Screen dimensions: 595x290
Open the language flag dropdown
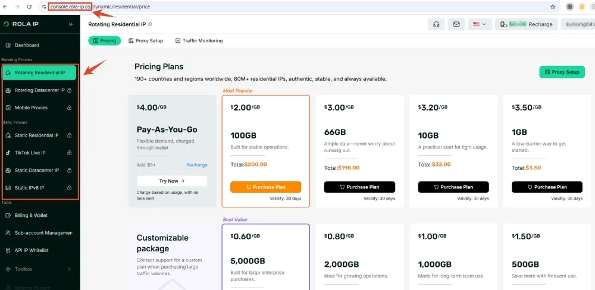(x=480, y=24)
